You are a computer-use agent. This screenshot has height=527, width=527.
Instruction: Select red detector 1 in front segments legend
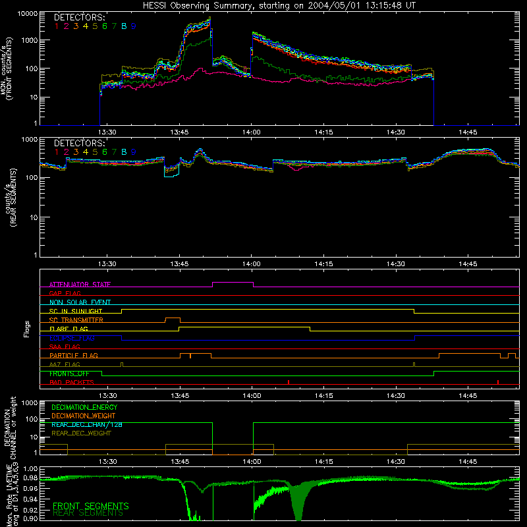tap(57, 26)
